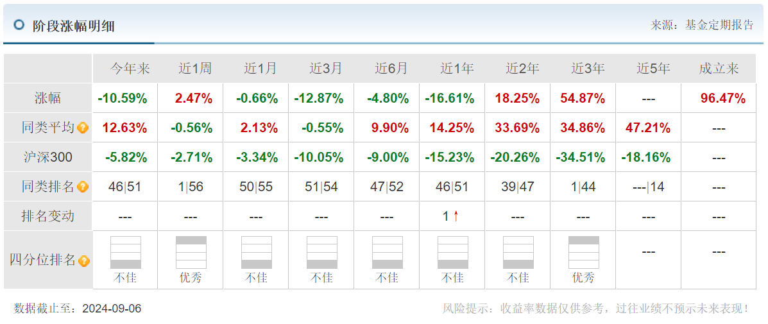This screenshot has width=768, height=324.
Task: Click red up arrow in 排名变动 row
Action: 456,217
